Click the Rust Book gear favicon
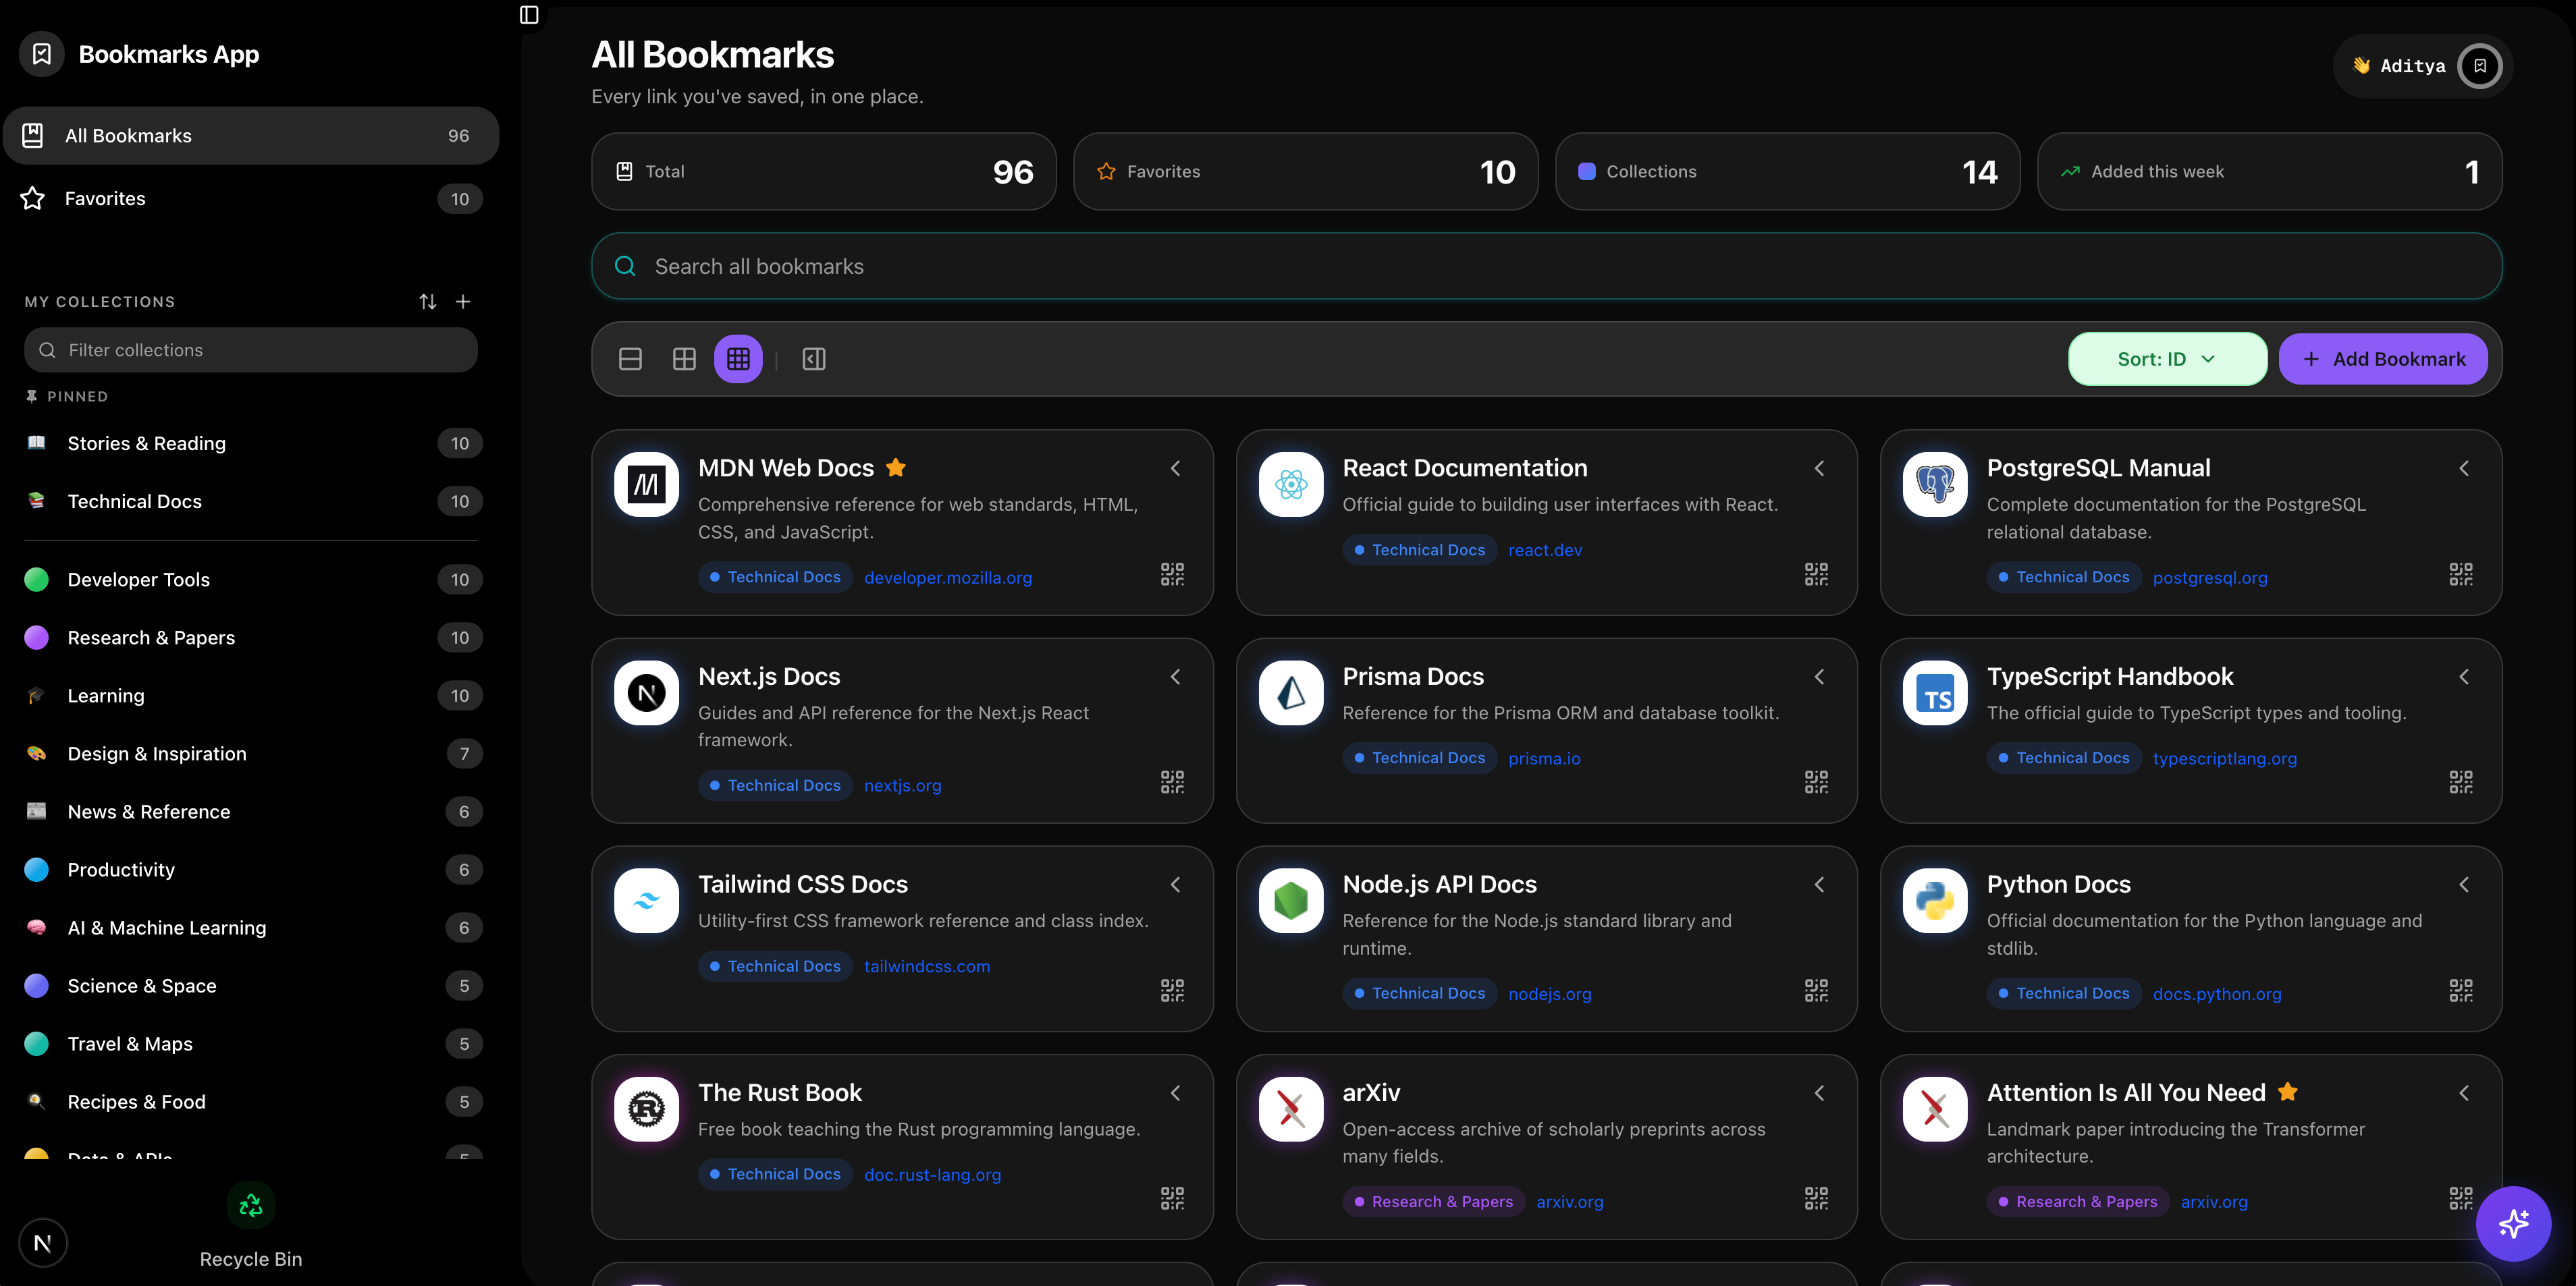The image size is (2576, 1286). (647, 1109)
